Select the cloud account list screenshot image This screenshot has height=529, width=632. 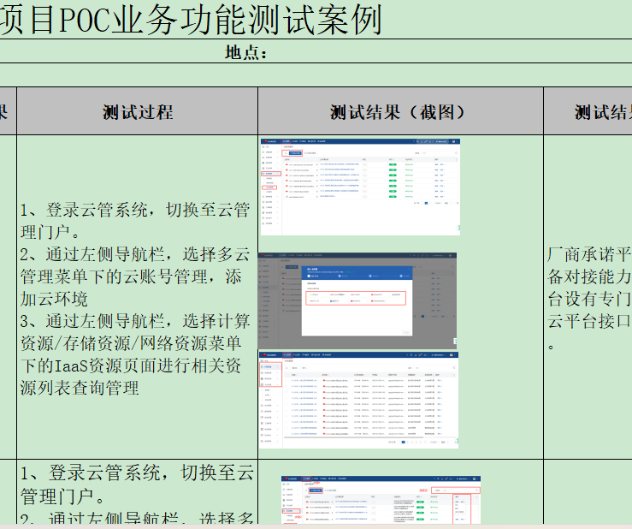click(x=360, y=187)
